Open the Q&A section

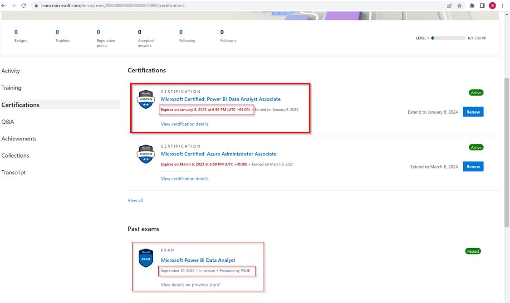[x=8, y=121]
